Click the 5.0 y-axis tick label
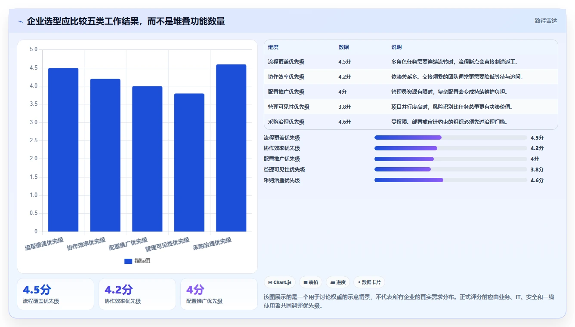The width and height of the screenshot is (575, 327). point(33,49)
